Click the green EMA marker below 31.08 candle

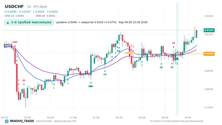click(x=91, y=86)
